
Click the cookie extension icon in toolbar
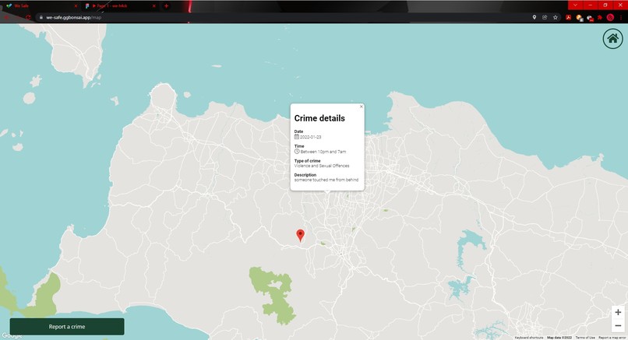point(579,17)
